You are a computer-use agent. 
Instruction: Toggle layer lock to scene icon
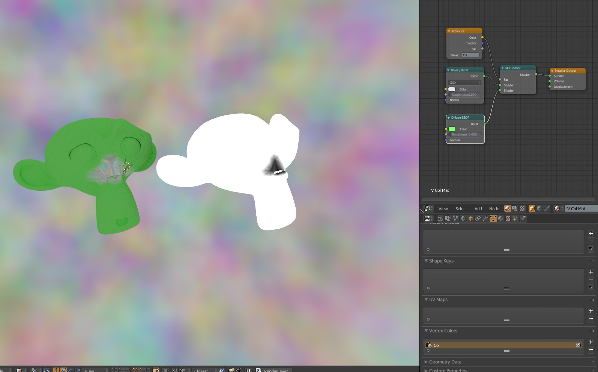(x=156, y=370)
